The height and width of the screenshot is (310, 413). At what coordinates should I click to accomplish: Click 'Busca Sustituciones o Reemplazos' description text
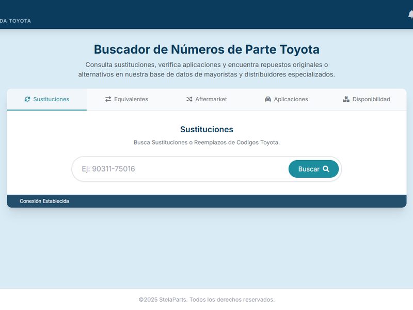[207, 143]
